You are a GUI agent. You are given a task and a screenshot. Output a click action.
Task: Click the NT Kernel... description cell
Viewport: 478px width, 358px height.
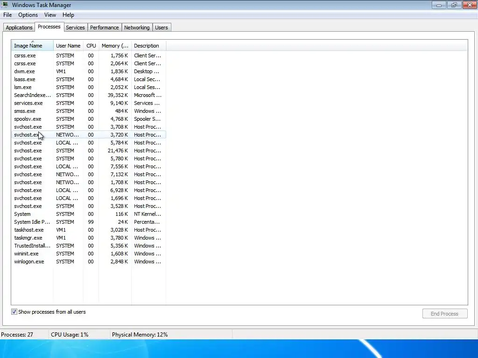tap(148, 214)
